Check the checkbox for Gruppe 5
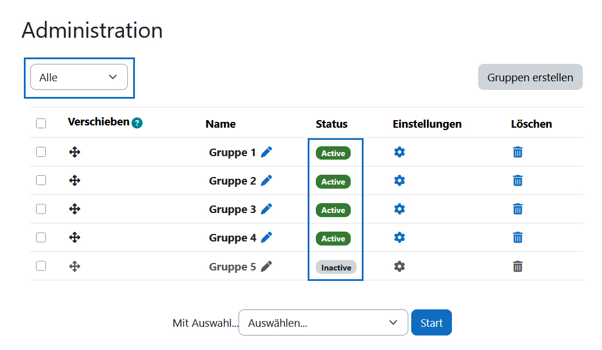The image size is (602, 350). tap(41, 266)
